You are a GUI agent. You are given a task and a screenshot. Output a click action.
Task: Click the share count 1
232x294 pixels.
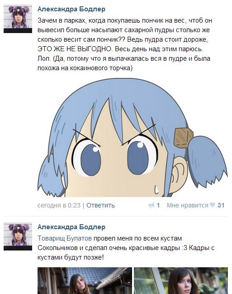pyautogui.click(x=158, y=205)
